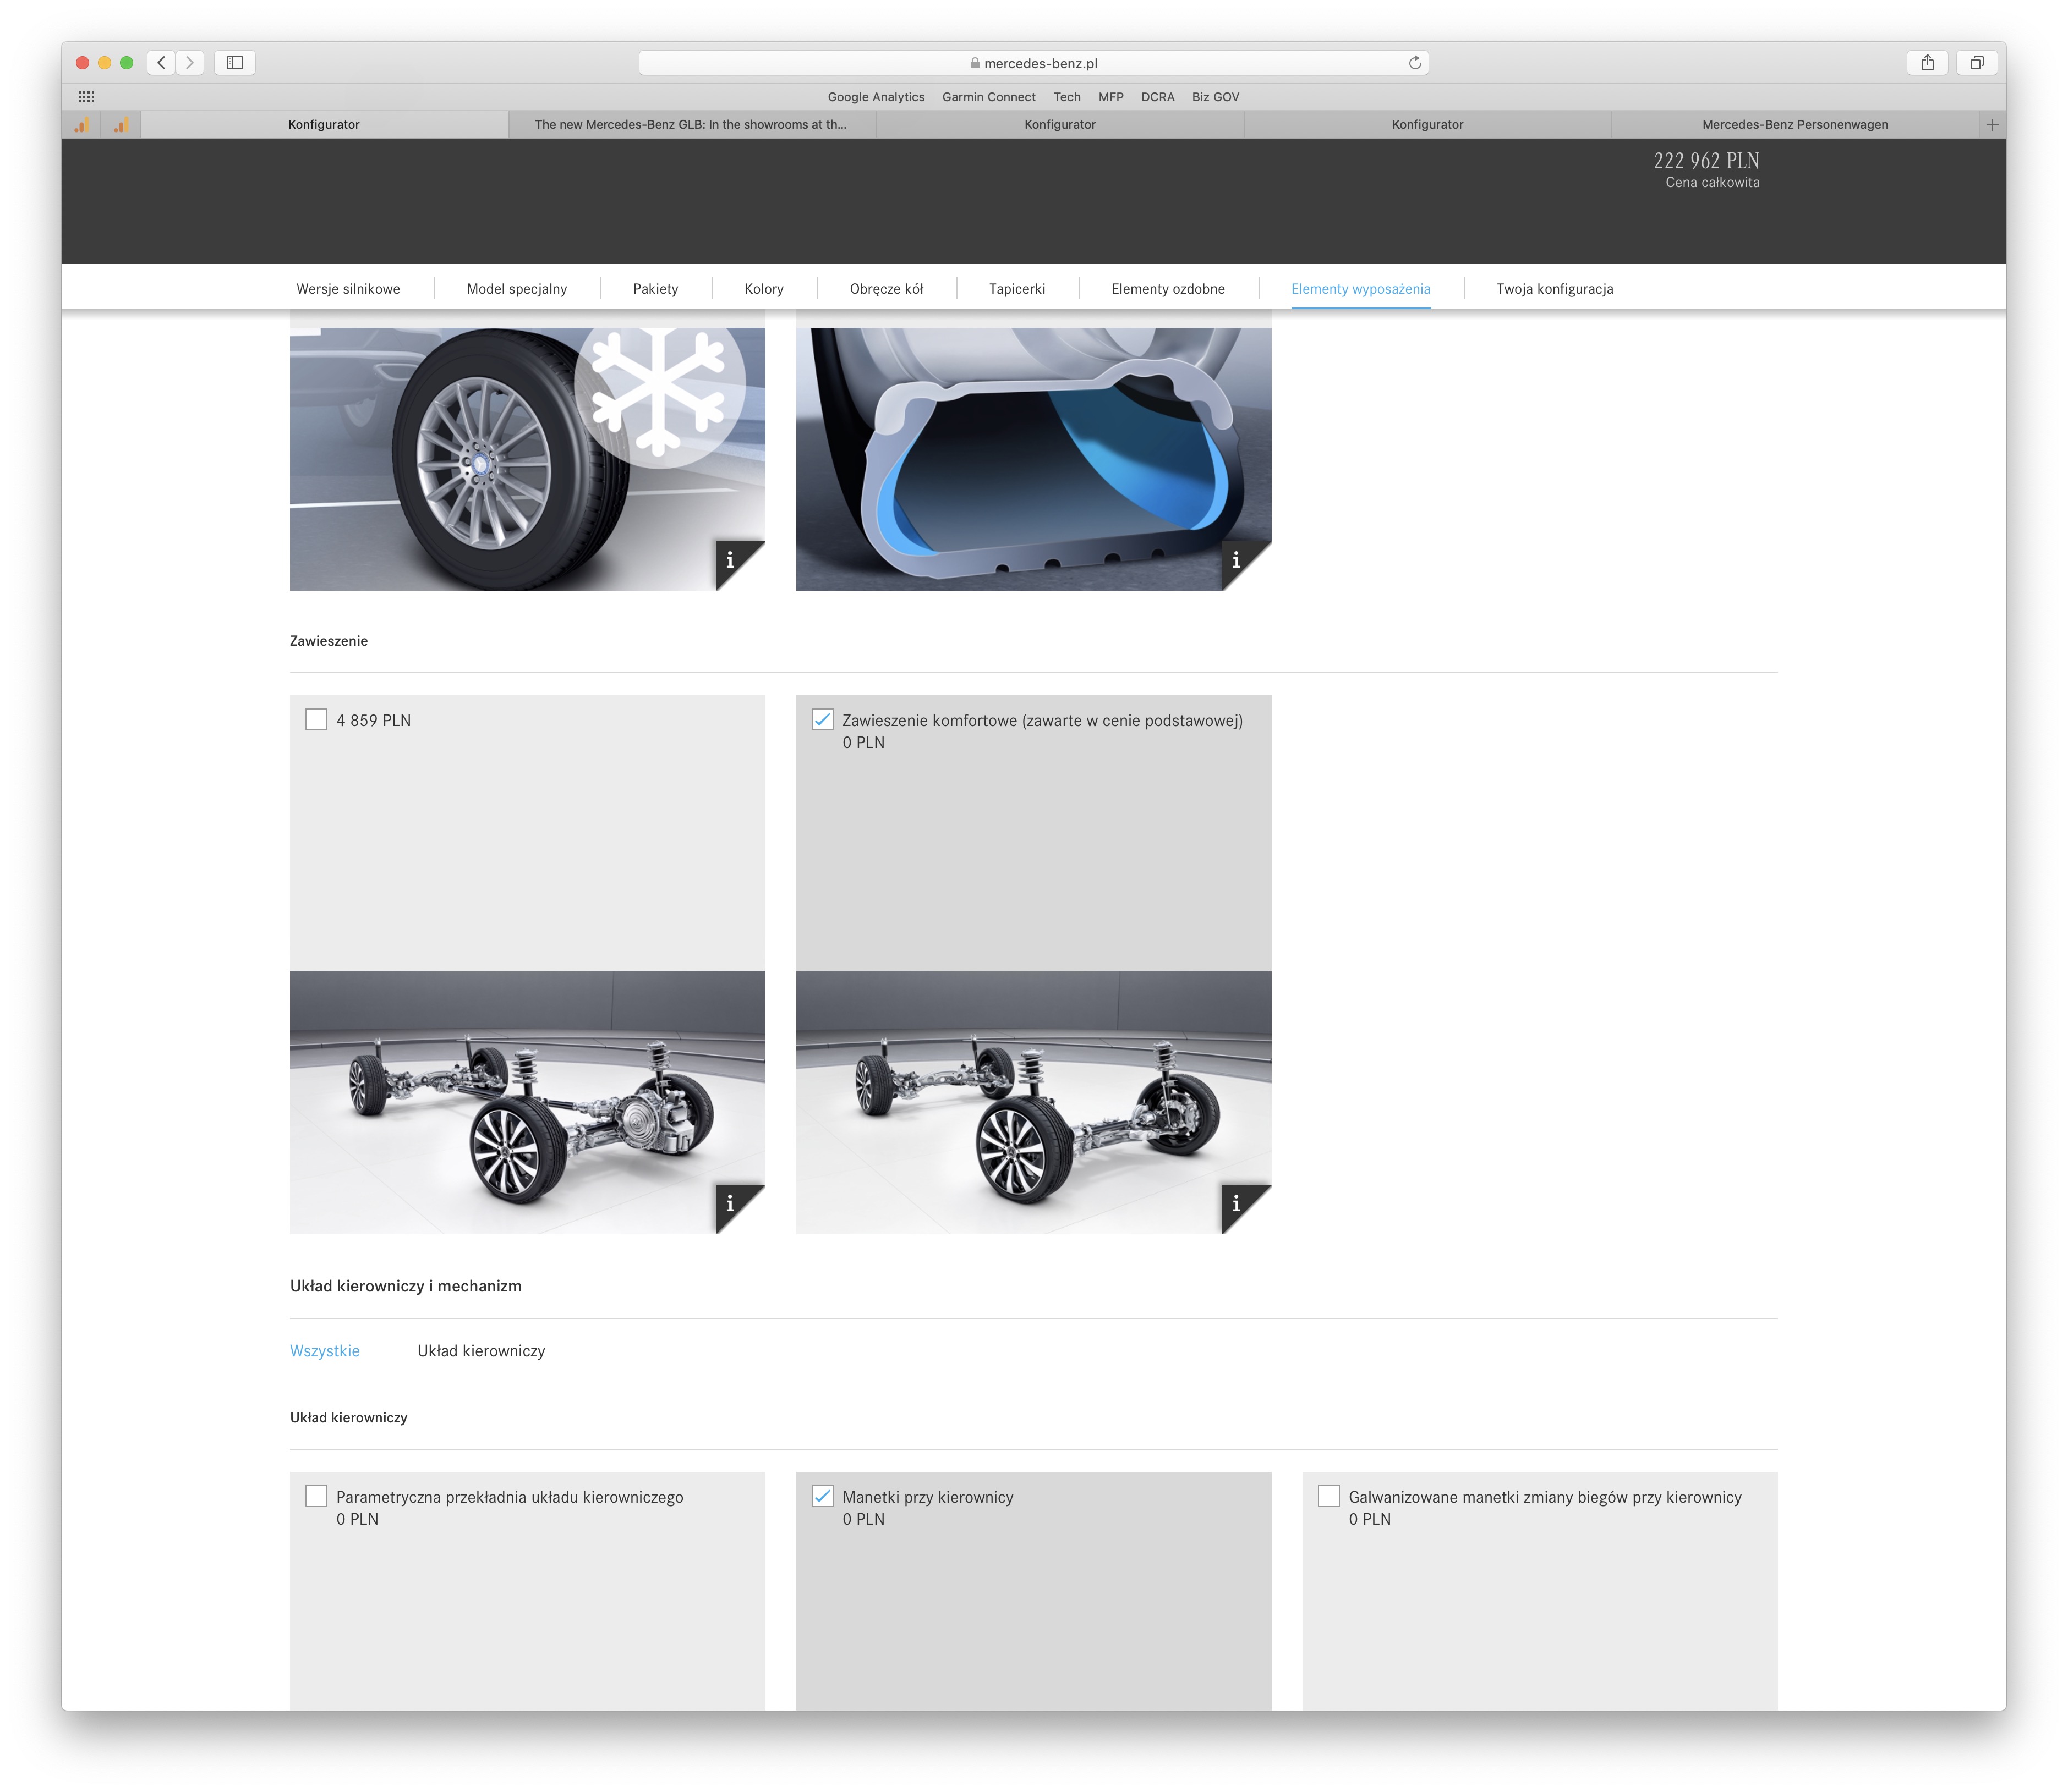
Task: Go to Kolory section
Action: [x=763, y=289]
